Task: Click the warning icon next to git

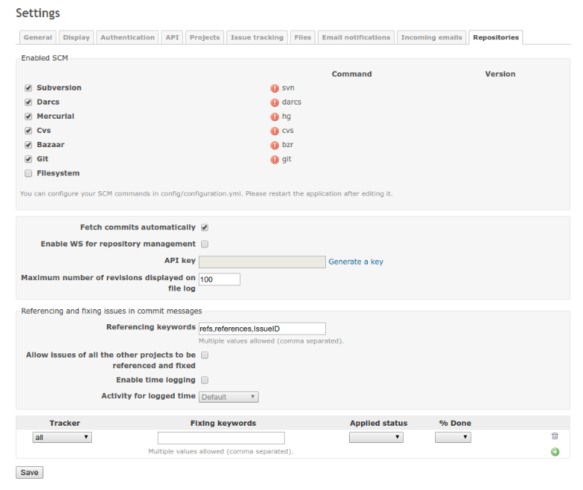Action: point(274,159)
